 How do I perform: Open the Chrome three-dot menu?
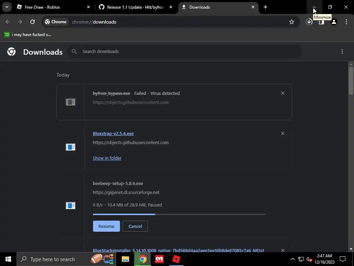(346, 22)
